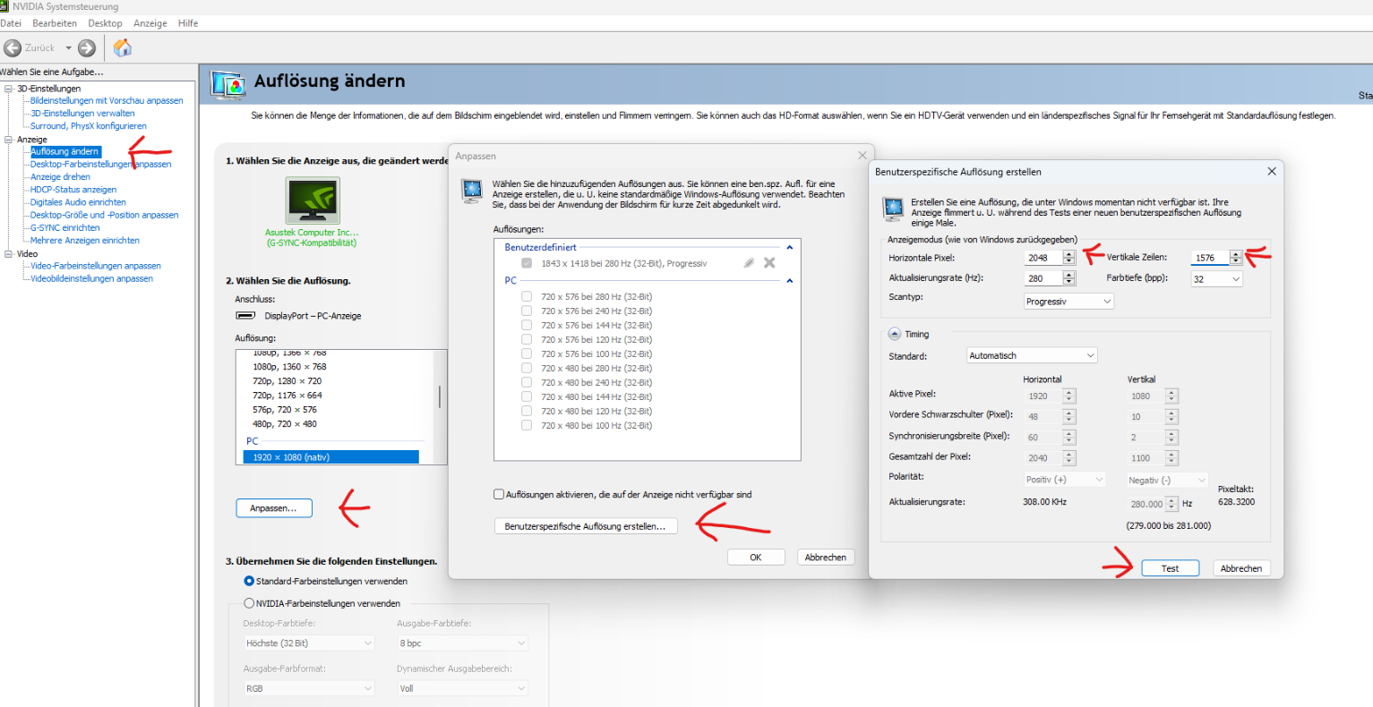Screen dimensions: 1373x707
Task: Open Mehrere Anzeigen einrichten
Action: click(85, 241)
